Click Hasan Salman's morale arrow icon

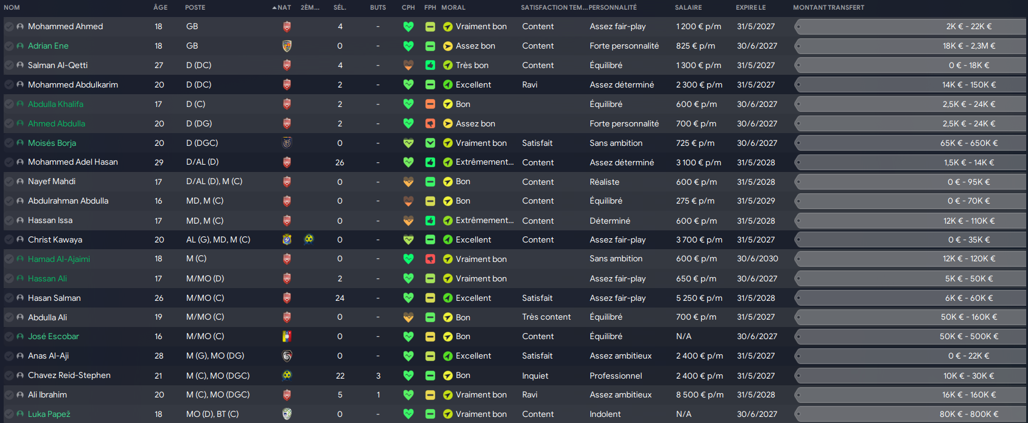(448, 298)
